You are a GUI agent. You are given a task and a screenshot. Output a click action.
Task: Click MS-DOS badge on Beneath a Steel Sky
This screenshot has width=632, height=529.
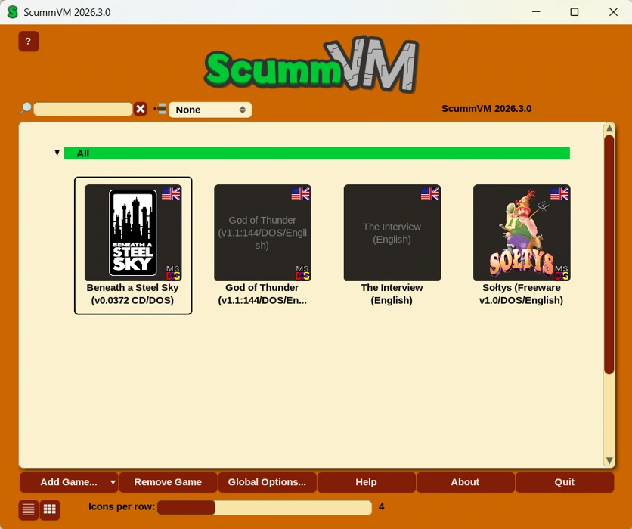tap(173, 273)
